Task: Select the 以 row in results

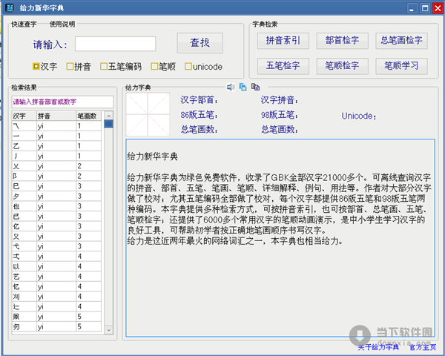Action: (56, 266)
